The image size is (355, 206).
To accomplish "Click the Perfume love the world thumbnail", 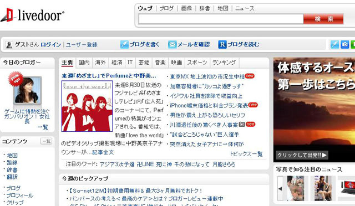I will (x=87, y=106).
